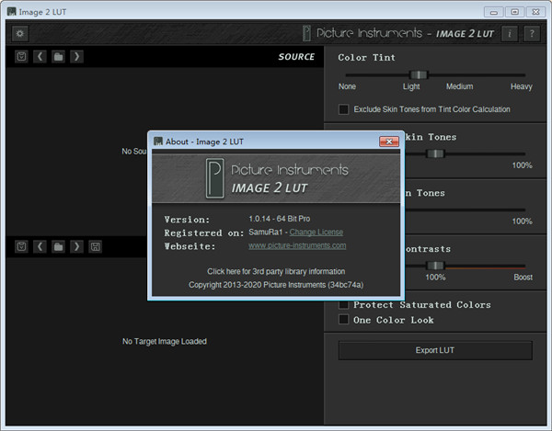Viewport: 552px width, 431px height.
Task: Go to previous source image arrow
Action: click(x=40, y=56)
